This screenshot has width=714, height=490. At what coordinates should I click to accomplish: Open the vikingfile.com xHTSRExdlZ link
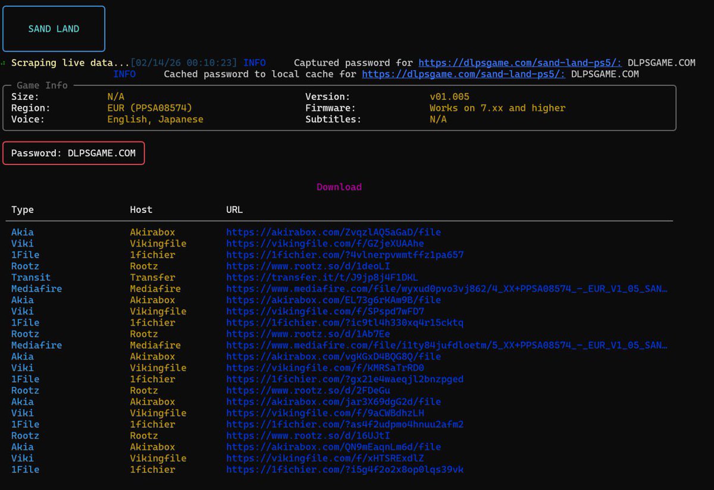tap(325, 458)
